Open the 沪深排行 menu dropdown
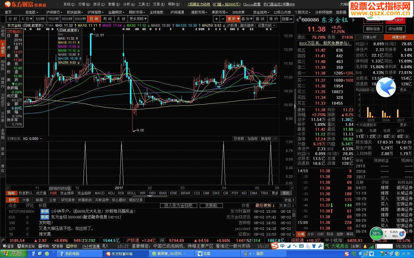This screenshot has height=258, width=414. coord(54,12)
